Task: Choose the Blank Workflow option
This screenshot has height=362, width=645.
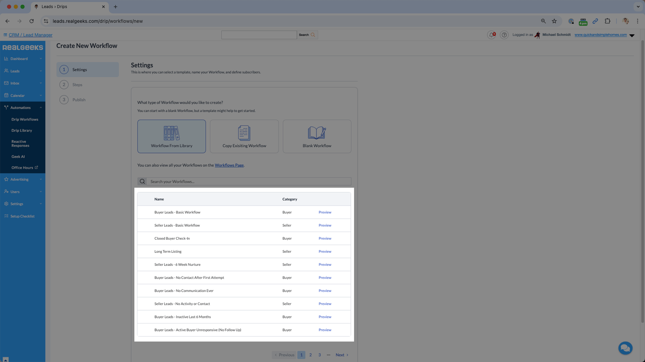Action: click(x=316, y=136)
